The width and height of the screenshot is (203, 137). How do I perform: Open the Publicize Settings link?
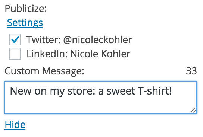click(25, 23)
